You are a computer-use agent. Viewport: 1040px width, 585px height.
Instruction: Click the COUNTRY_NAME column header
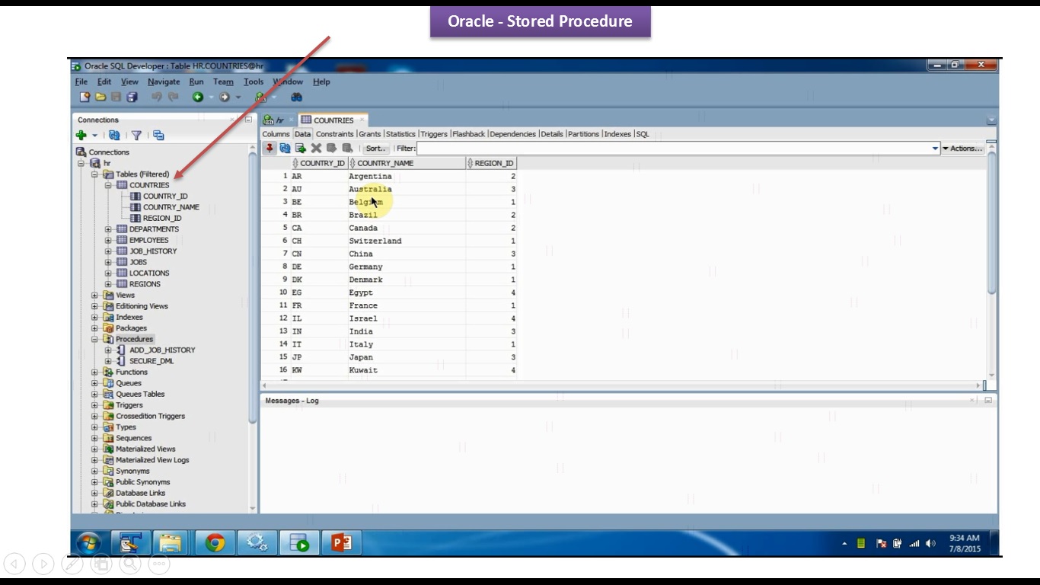[x=407, y=163]
